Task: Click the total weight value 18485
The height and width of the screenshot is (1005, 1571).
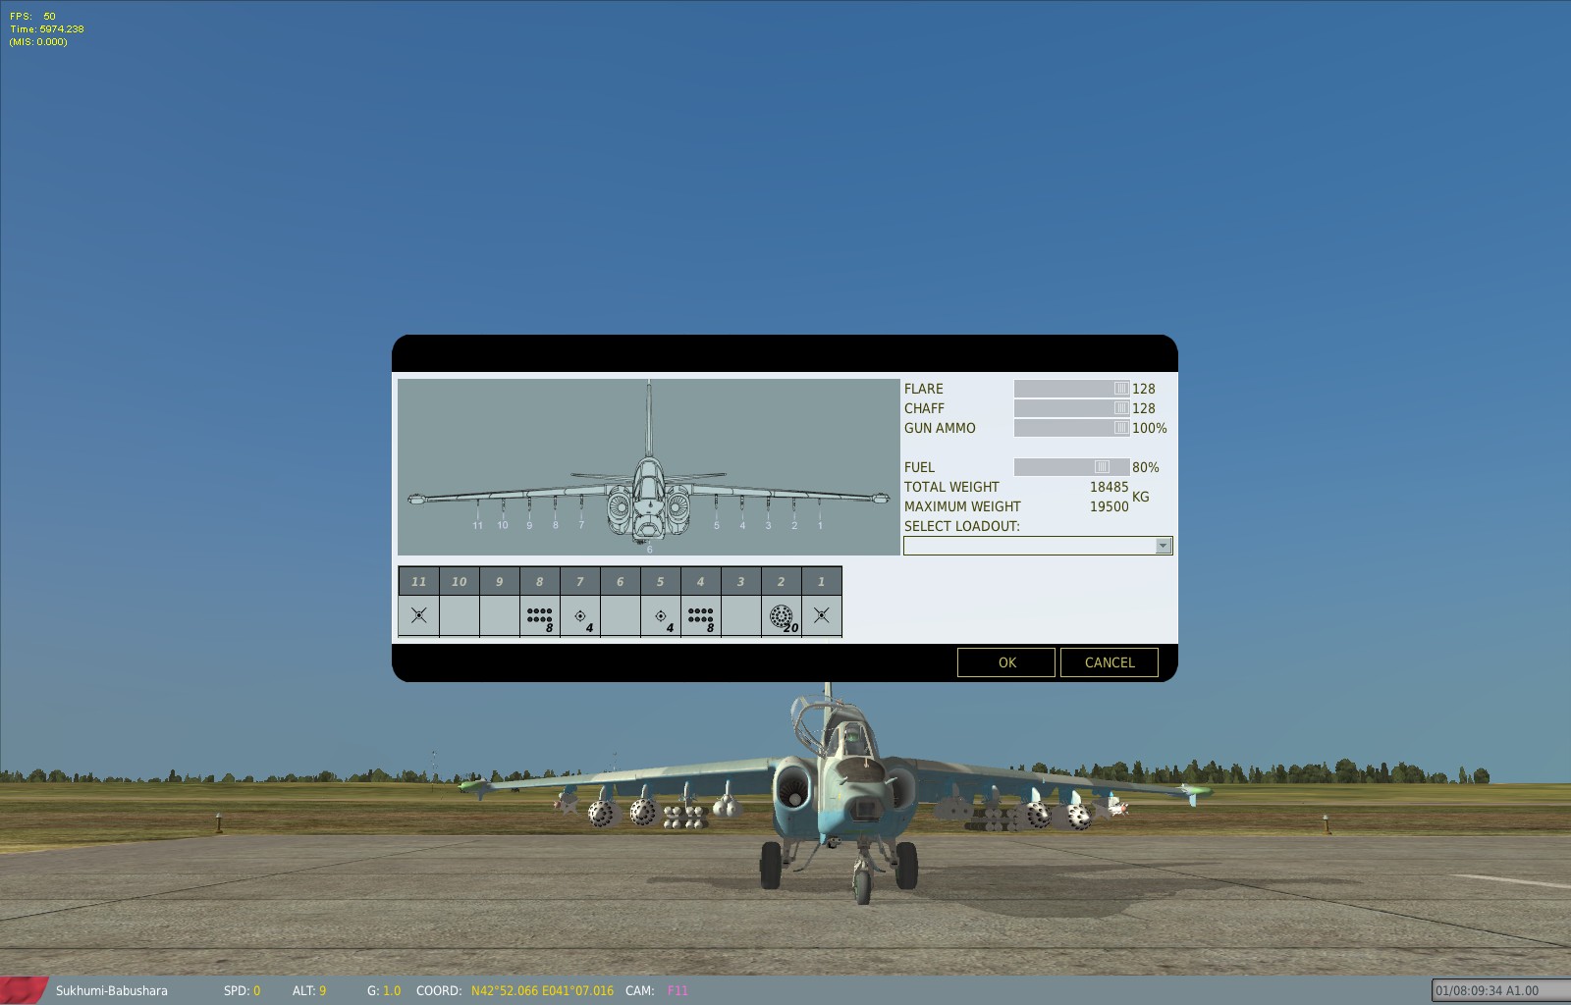Action: click(x=1109, y=487)
